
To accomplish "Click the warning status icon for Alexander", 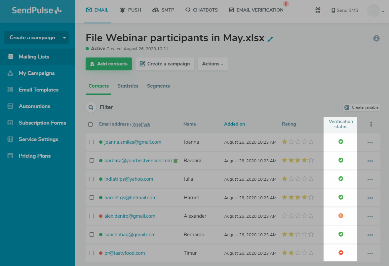I will 341,216.
